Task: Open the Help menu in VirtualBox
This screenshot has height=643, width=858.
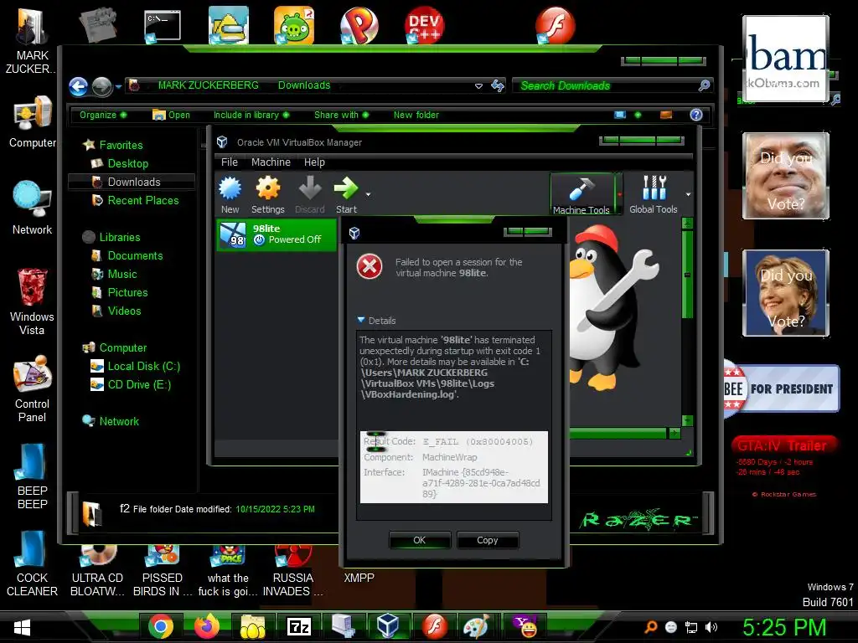Action: click(x=314, y=162)
